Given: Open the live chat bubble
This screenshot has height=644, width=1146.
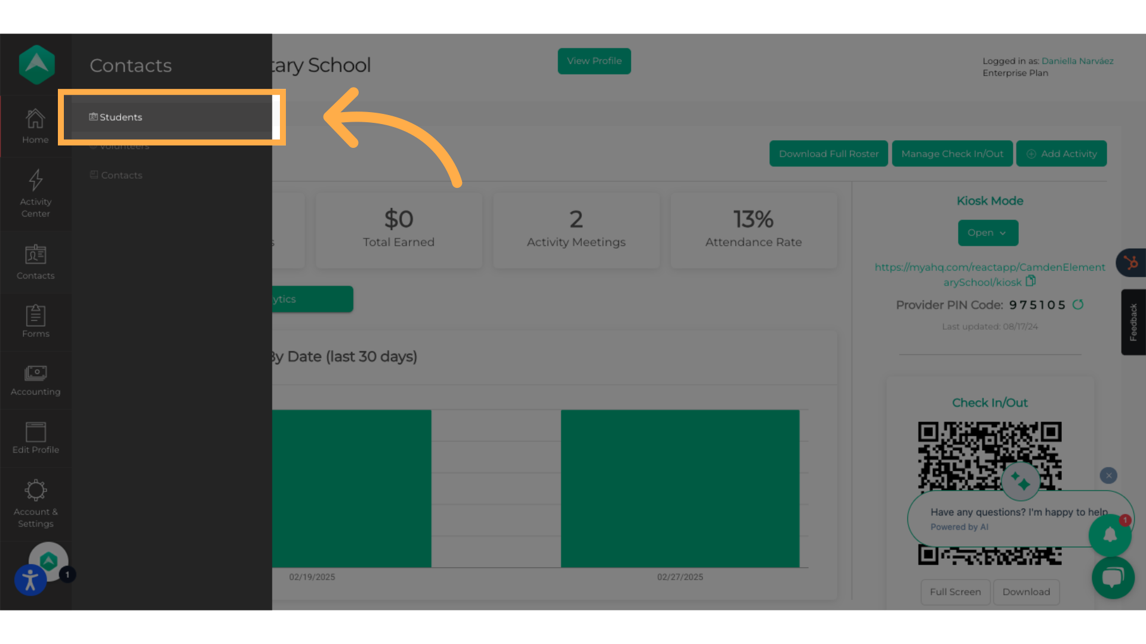Looking at the screenshot, I should click(x=1113, y=577).
